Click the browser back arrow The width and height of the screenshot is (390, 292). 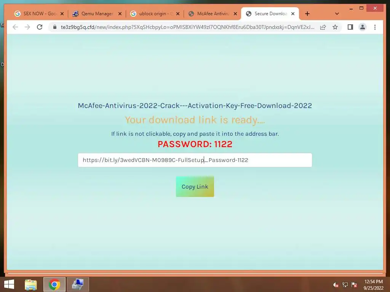[15, 27]
